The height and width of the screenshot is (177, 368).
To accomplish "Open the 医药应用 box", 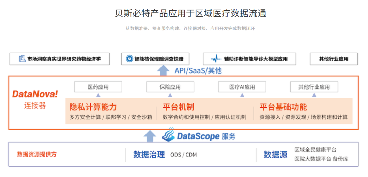I will click(98, 87).
